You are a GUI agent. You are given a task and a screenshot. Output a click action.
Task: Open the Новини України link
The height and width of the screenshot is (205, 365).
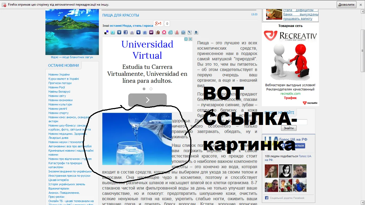(x=59, y=74)
